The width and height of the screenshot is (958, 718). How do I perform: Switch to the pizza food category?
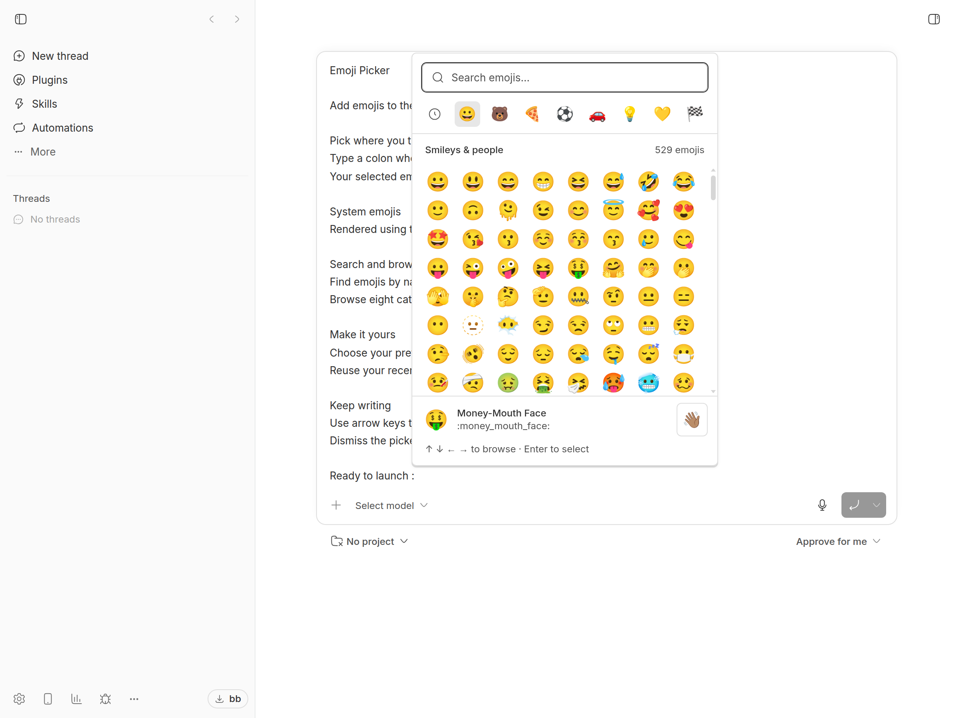click(x=532, y=114)
